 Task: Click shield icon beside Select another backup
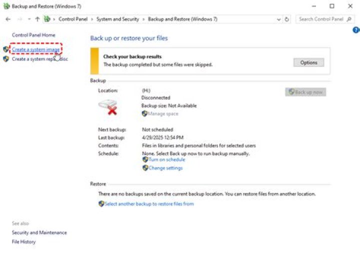[x=101, y=203]
